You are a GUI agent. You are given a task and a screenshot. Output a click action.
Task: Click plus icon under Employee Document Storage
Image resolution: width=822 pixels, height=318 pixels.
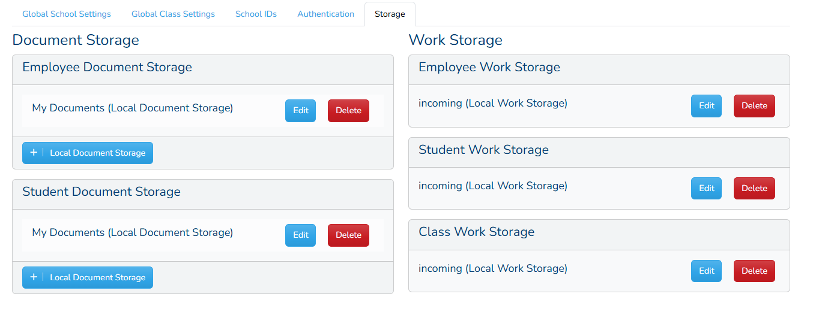[x=34, y=153]
